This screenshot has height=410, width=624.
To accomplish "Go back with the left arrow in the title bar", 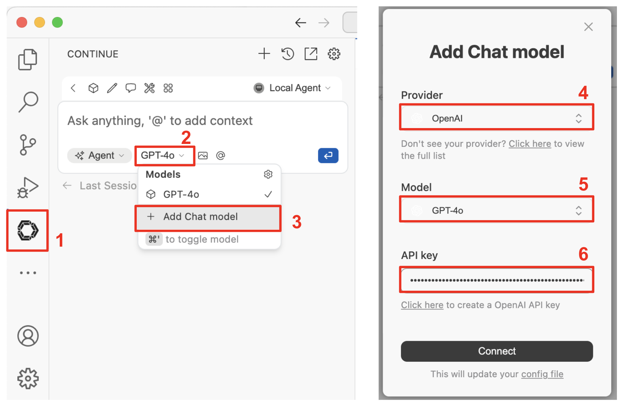I will 301,23.
